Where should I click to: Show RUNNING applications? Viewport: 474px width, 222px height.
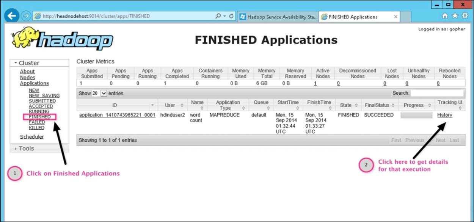pos(39,111)
